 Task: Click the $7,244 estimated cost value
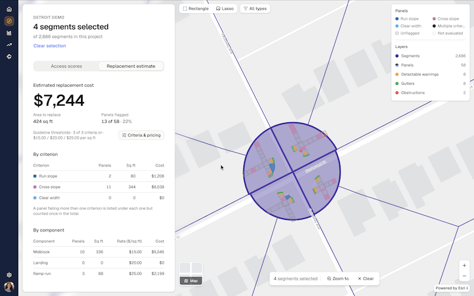pyautogui.click(x=59, y=101)
